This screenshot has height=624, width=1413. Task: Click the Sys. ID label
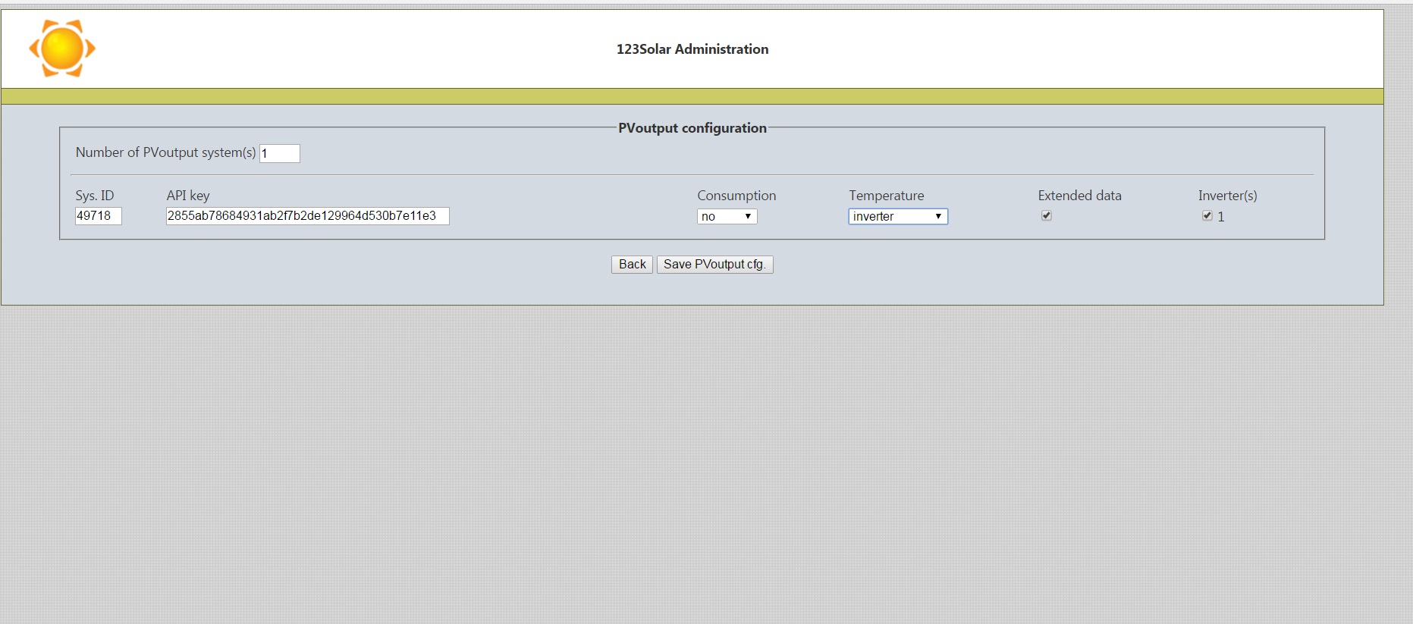pos(95,196)
